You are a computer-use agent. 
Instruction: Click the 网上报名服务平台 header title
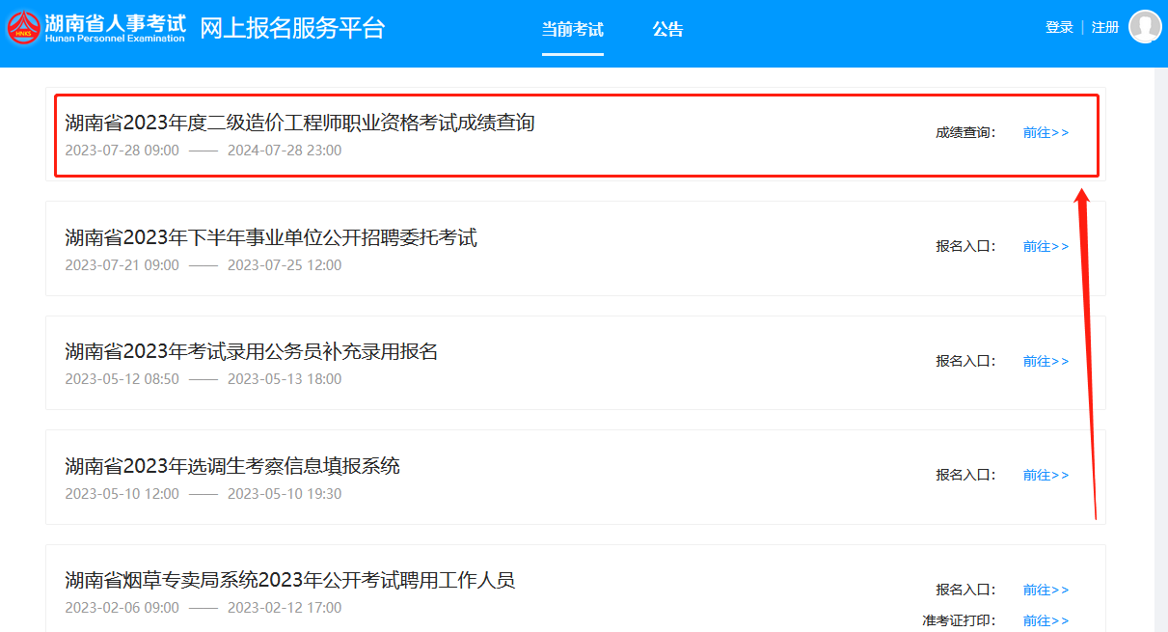click(x=292, y=29)
